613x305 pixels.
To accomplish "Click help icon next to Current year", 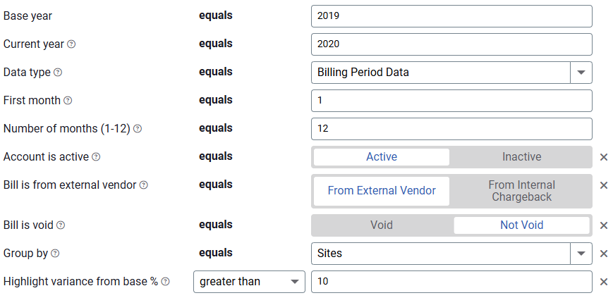I will pos(71,44).
